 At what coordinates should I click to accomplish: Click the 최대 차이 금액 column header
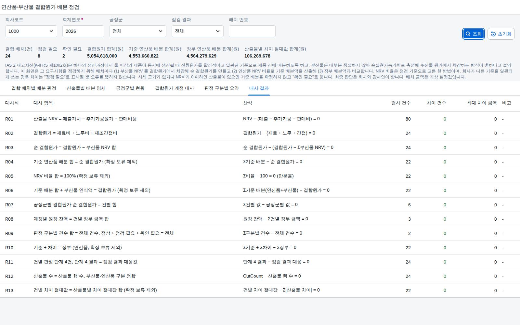coord(482,103)
